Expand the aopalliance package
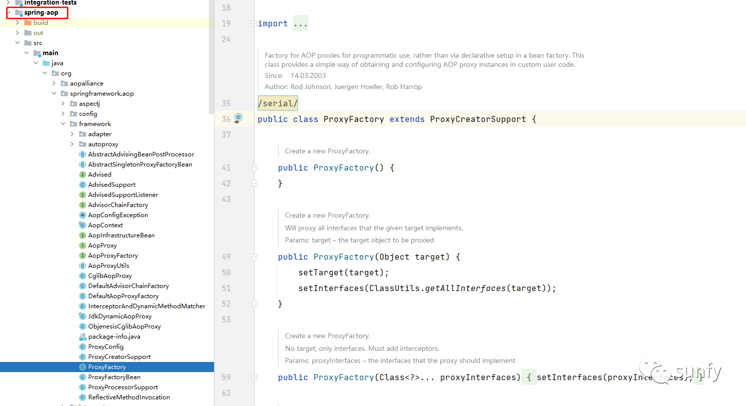This screenshot has width=746, height=406. coord(54,84)
